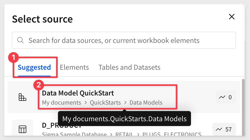Open the Tables and Datasets tab

[x=130, y=67]
